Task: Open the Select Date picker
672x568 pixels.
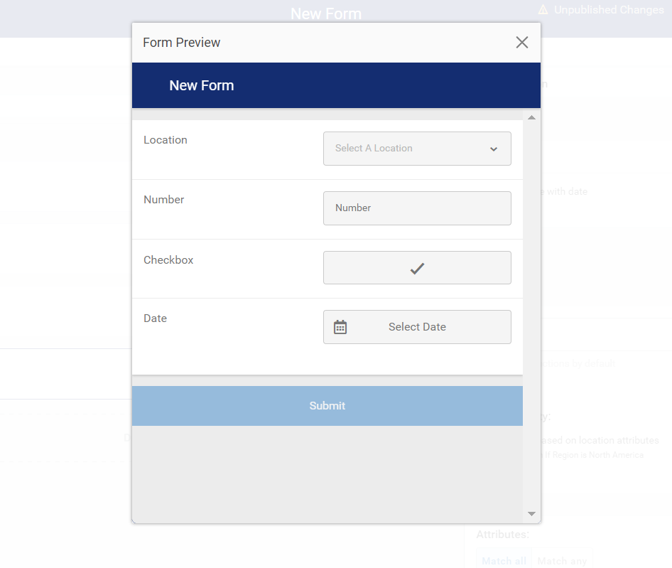Action: click(417, 326)
